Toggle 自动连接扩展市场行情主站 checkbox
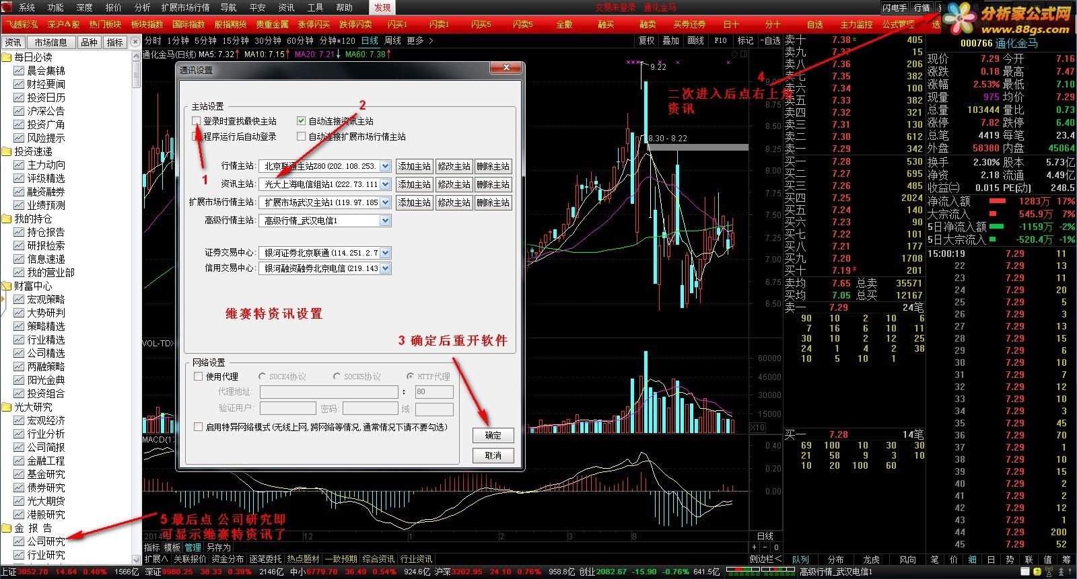Image resolution: width=1077 pixels, height=579 pixels. [x=302, y=137]
